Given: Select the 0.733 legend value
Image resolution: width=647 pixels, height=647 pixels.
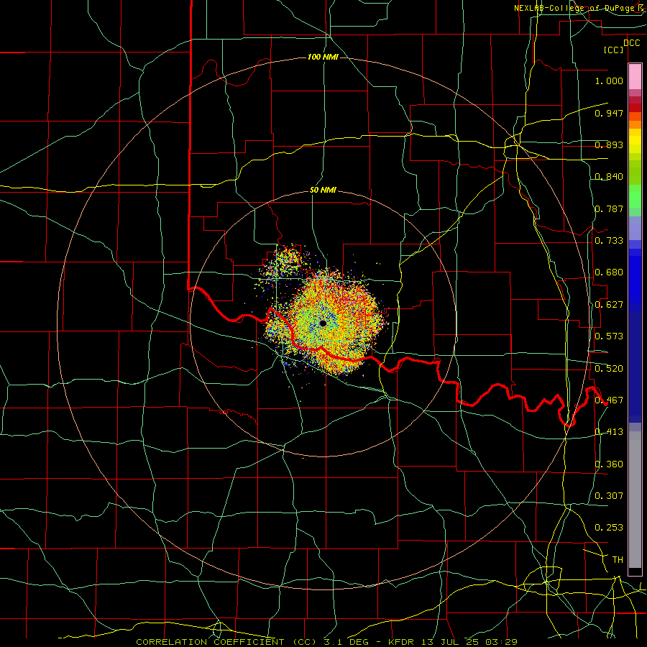Looking at the screenshot, I should click(609, 241).
